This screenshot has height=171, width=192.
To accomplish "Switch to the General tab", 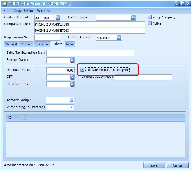I will click(11, 44).
